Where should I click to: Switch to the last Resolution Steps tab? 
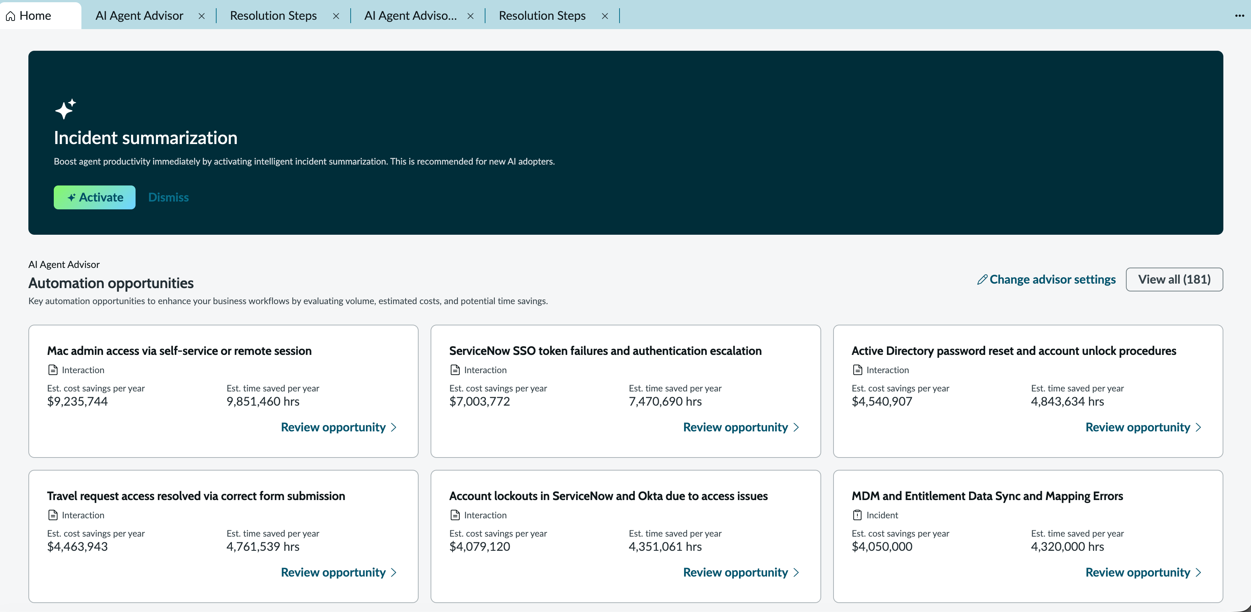pyautogui.click(x=542, y=16)
